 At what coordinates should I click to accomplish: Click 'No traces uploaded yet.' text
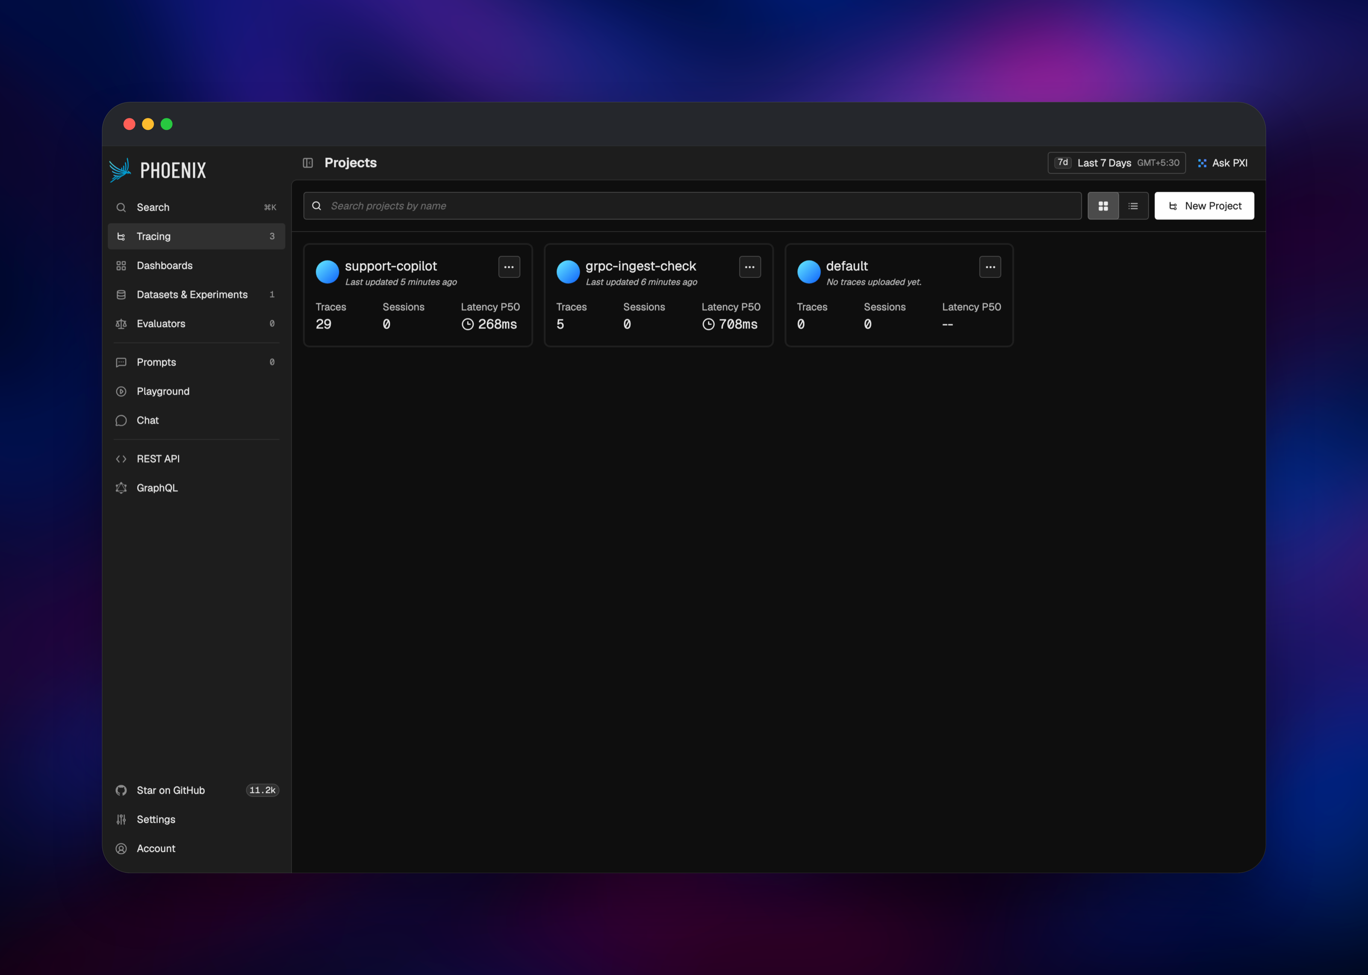[x=874, y=282]
